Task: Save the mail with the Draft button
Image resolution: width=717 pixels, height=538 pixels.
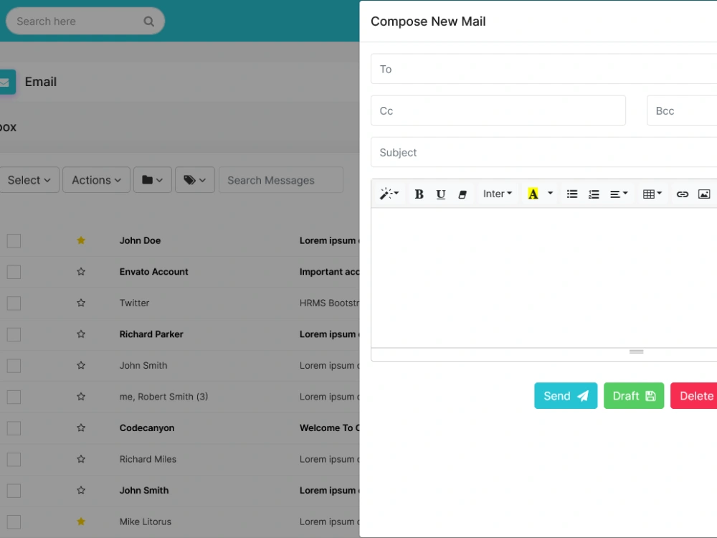Action: click(634, 396)
